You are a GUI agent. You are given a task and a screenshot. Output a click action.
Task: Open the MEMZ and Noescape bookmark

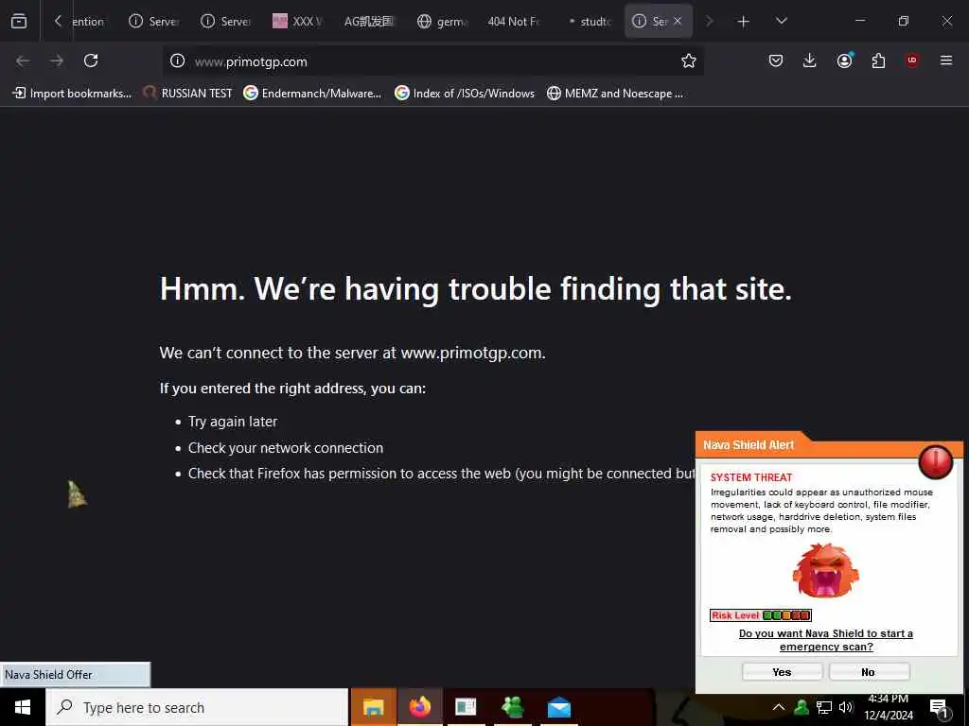click(x=615, y=94)
